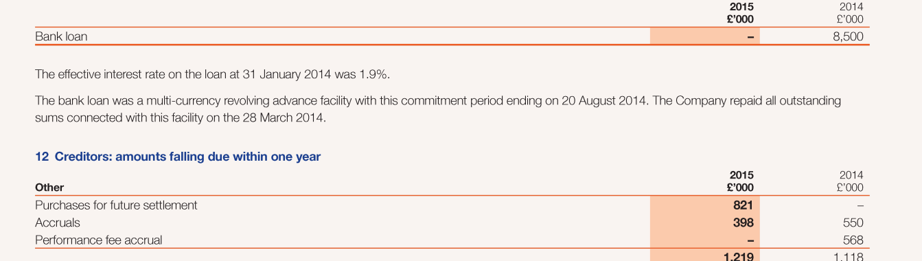The height and width of the screenshot is (261, 922).
Task: Select the Purchases for future settlement label
Action: click(x=116, y=205)
